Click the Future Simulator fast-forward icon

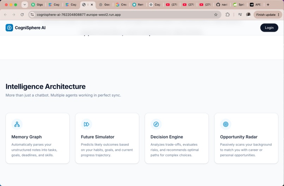coord(86,124)
